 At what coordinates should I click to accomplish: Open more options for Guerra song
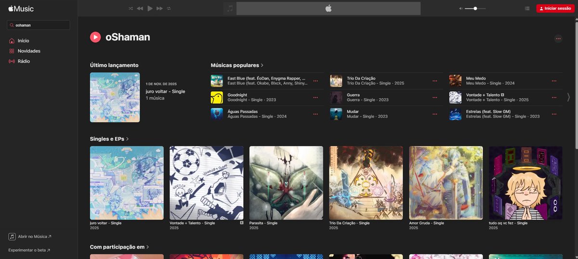[x=435, y=97]
